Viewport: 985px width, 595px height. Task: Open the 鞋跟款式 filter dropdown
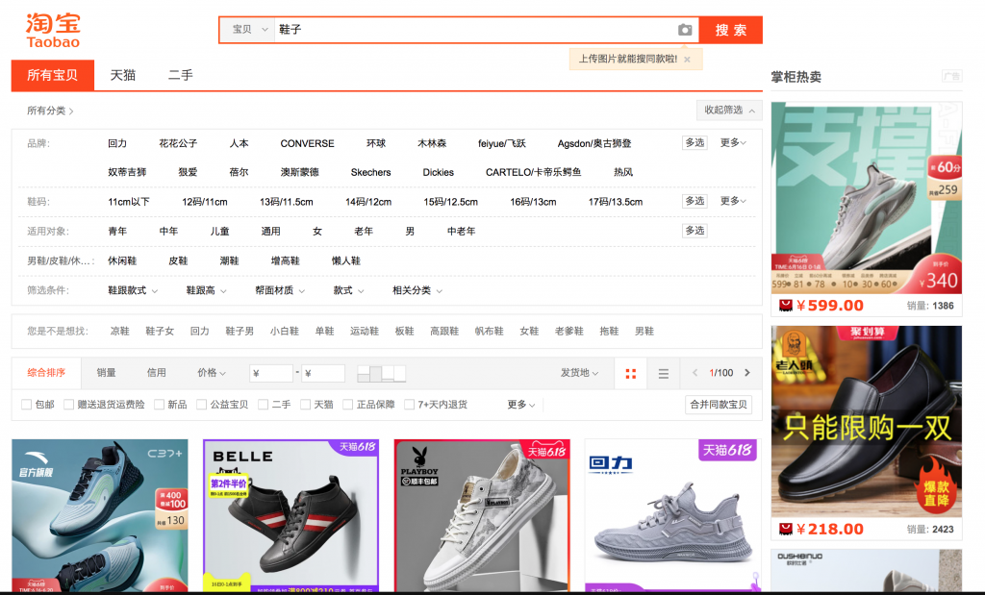[x=133, y=290]
